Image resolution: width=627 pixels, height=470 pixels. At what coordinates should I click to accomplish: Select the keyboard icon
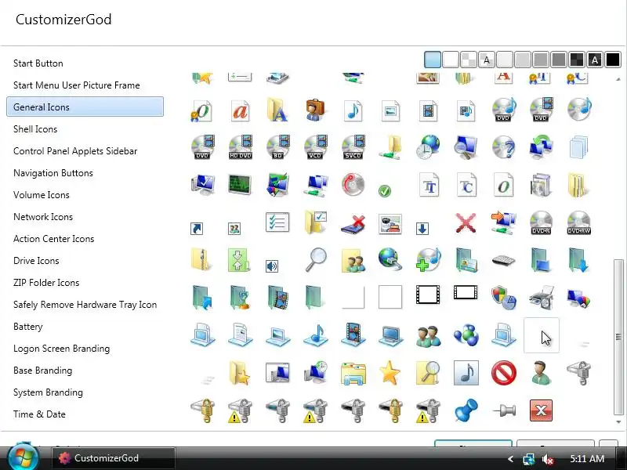tap(503, 261)
